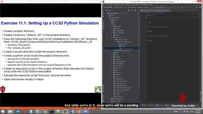Collapse all folders in Project panel

pyautogui.click(x=132, y=10)
